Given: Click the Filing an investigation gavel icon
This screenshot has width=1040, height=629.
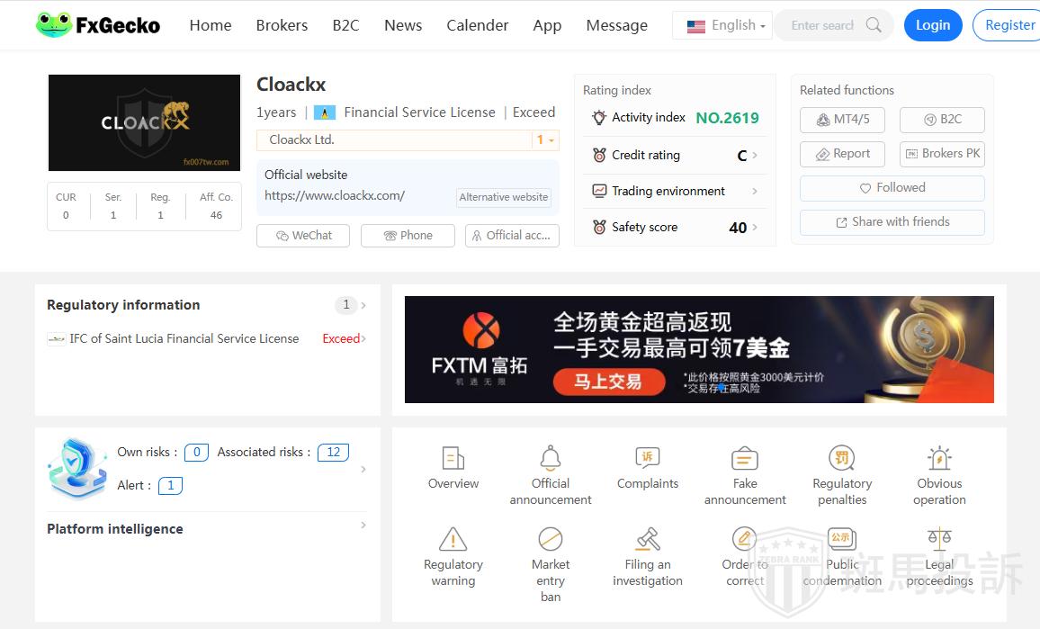Looking at the screenshot, I should coord(647,539).
